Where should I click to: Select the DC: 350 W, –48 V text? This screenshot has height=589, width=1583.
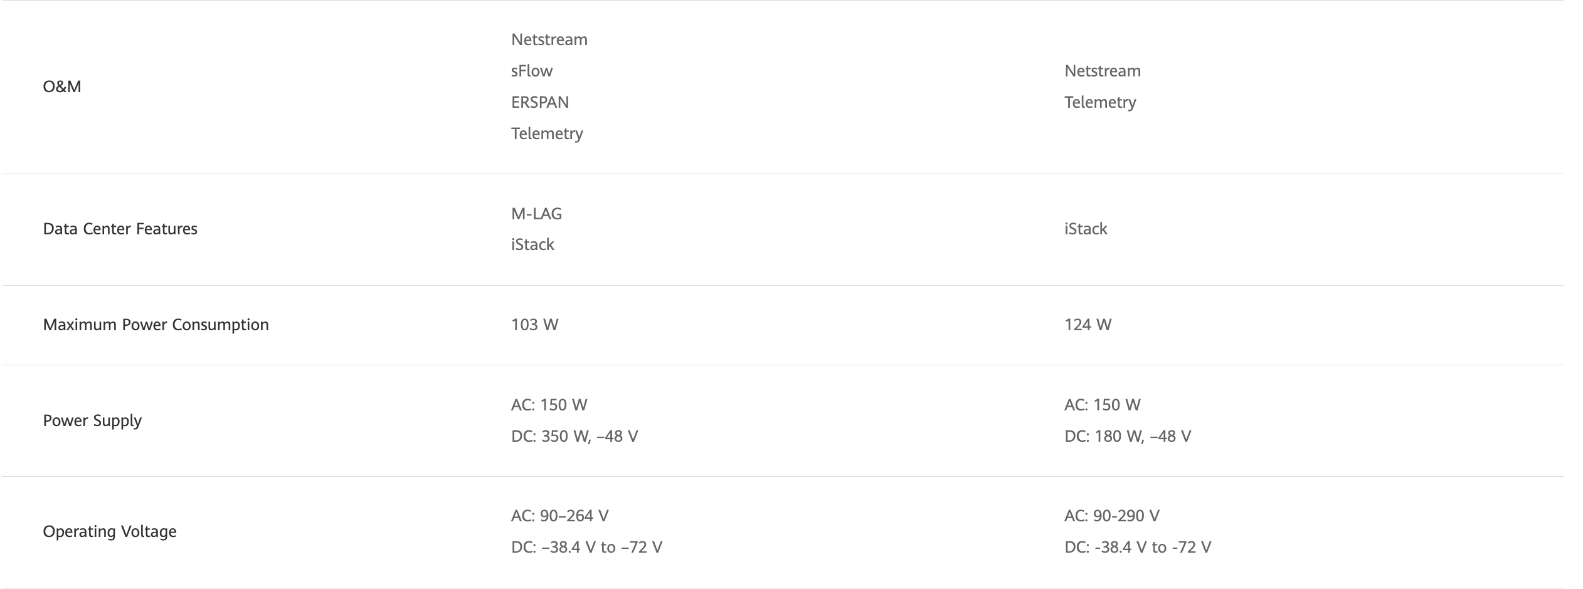(574, 436)
